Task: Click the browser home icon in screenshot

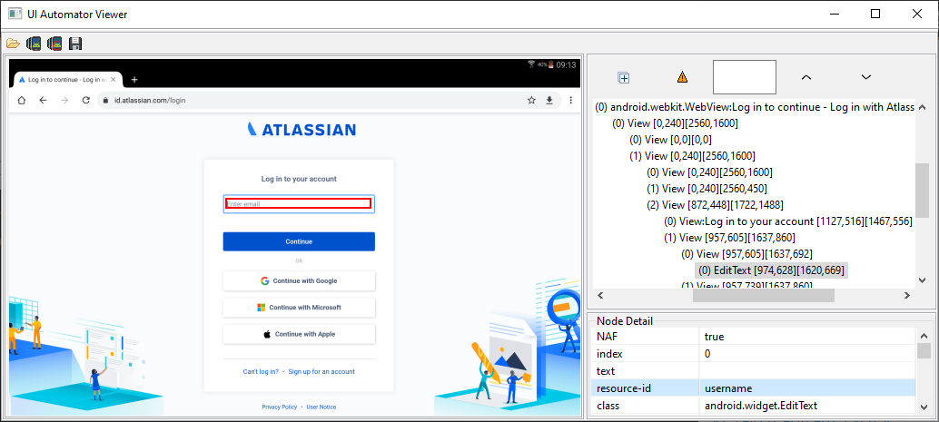Action: 22,101
